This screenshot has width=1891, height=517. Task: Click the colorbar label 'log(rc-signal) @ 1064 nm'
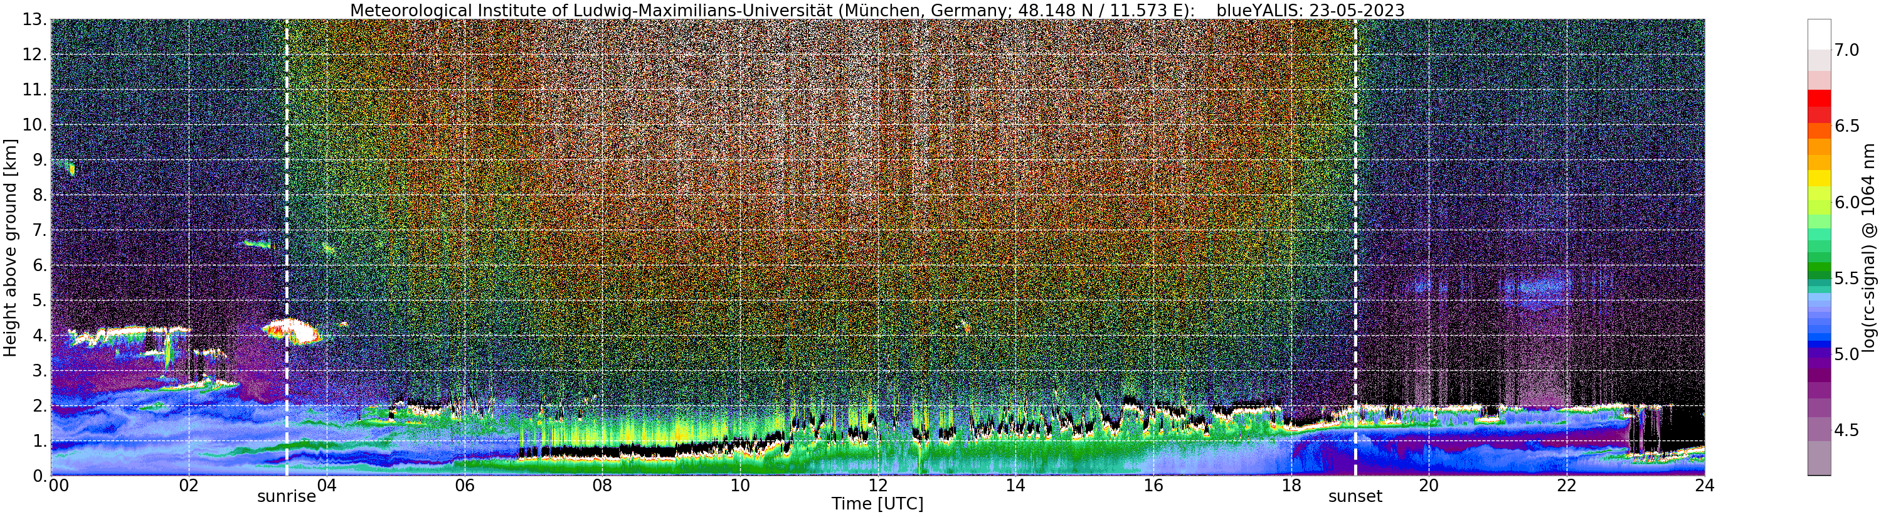coord(1870,247)
